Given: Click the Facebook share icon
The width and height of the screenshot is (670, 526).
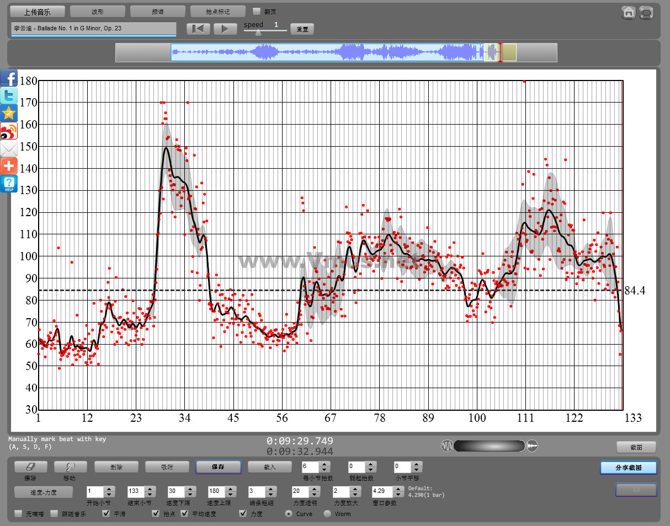Looking at the screenshot, I should [9, 78].
